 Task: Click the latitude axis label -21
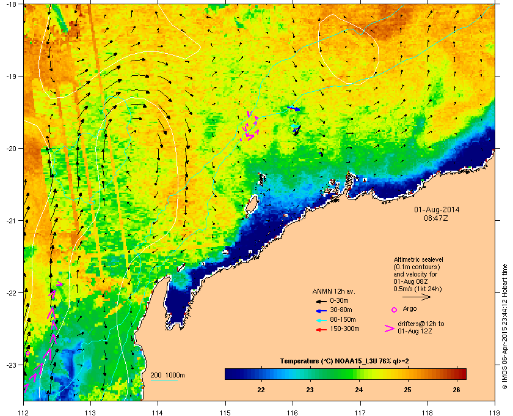[11, 220]
